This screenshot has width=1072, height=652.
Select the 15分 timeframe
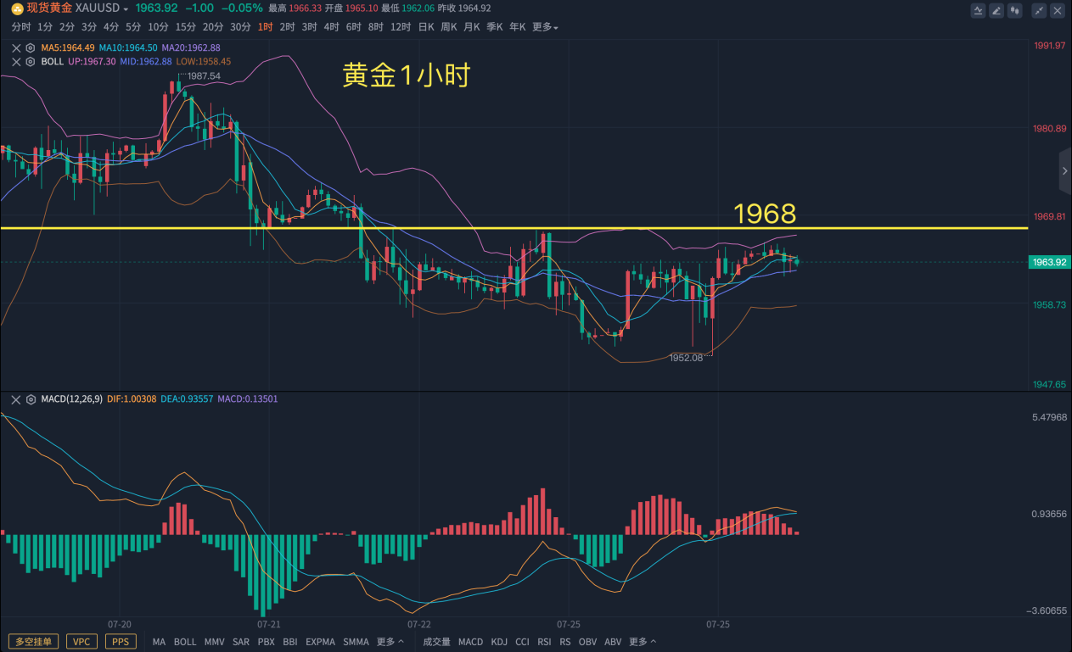[x=185, y=27]
